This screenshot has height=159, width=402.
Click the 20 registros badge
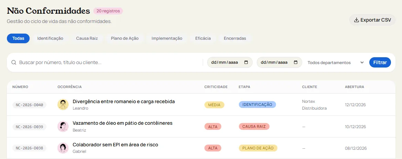pos(108,11)
